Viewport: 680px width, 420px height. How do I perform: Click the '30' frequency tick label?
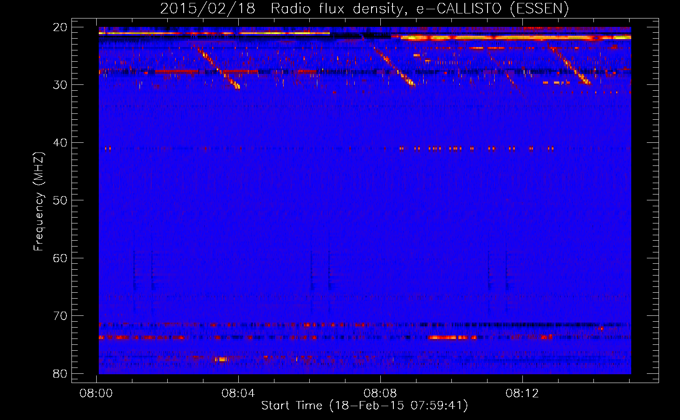click(x=60, y=85)
